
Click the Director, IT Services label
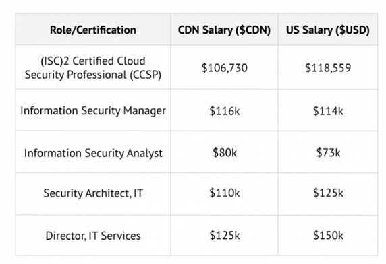(x=93, y=236)
